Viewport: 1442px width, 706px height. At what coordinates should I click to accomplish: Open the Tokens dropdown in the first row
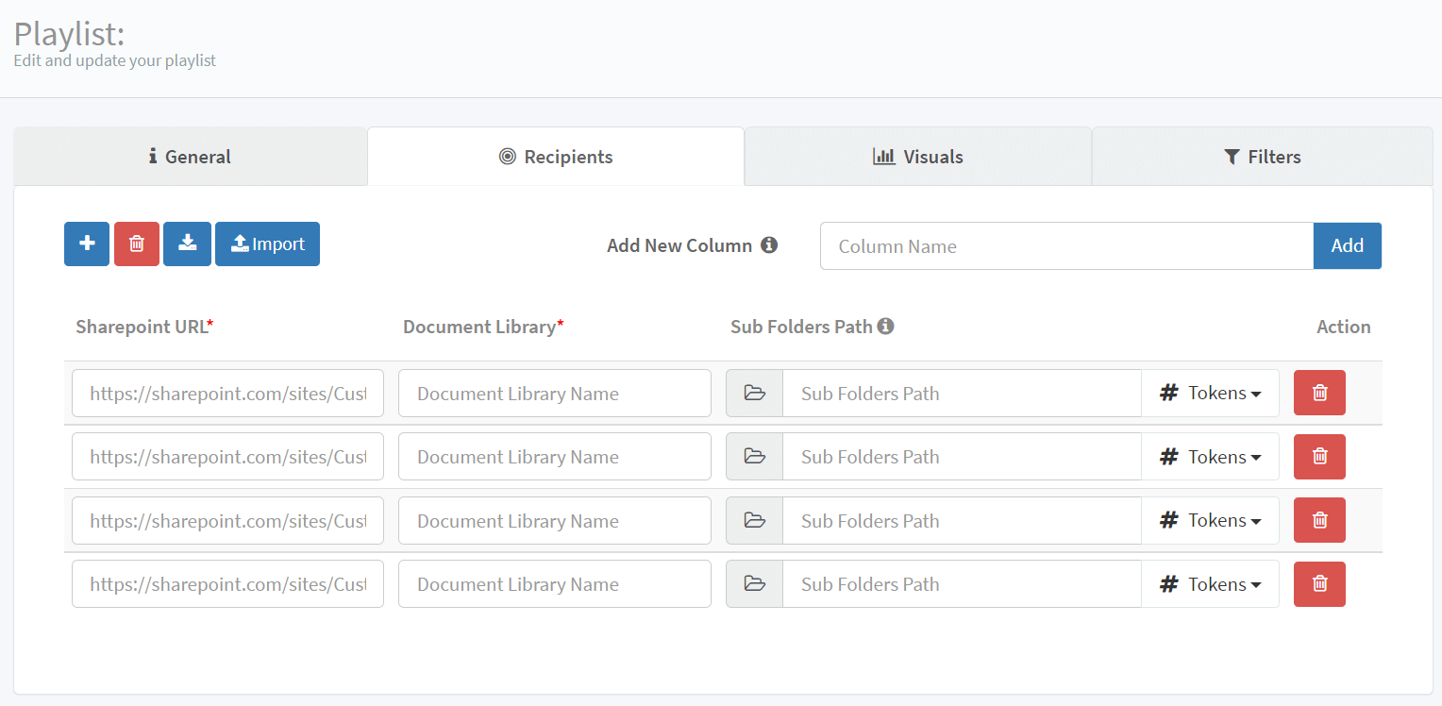[x=1210, y=393]
